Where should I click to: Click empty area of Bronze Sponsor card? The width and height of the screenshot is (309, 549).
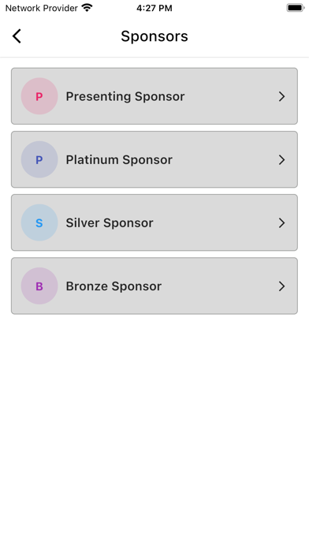pos(217,286)
